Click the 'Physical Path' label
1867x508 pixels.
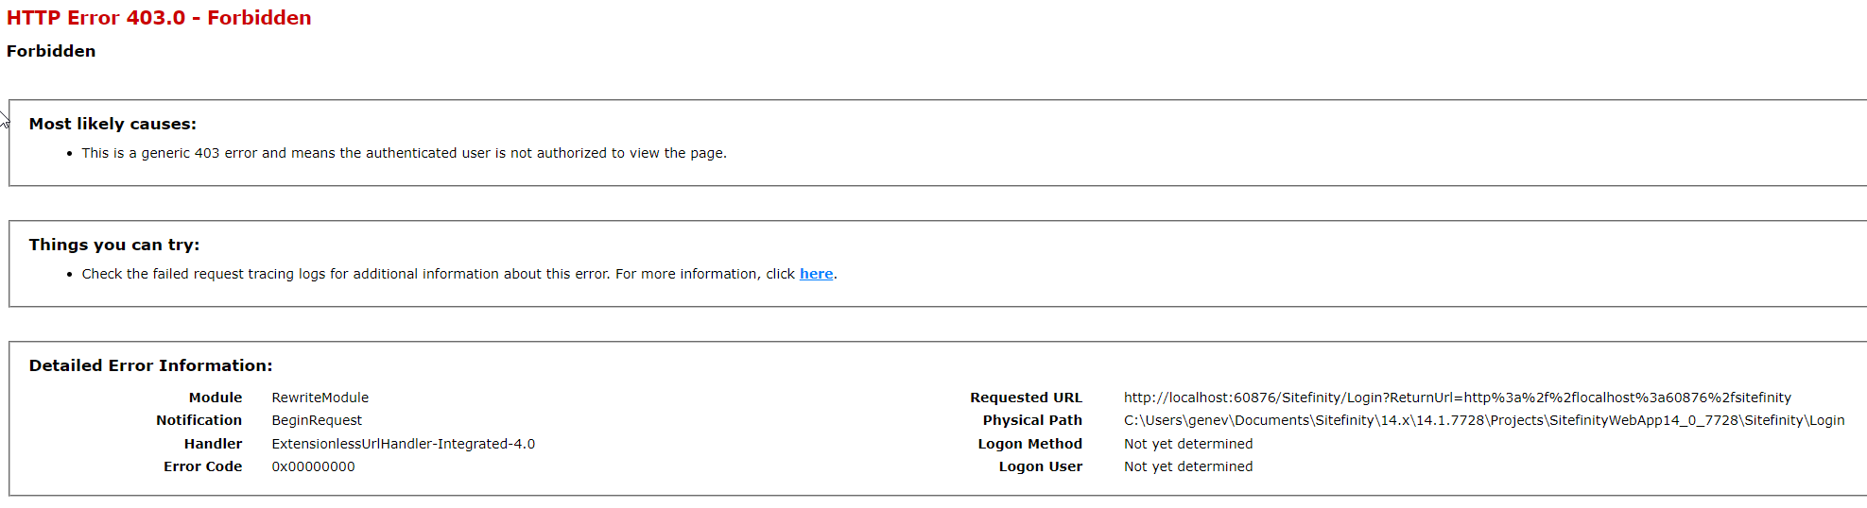pos(1032,420)
